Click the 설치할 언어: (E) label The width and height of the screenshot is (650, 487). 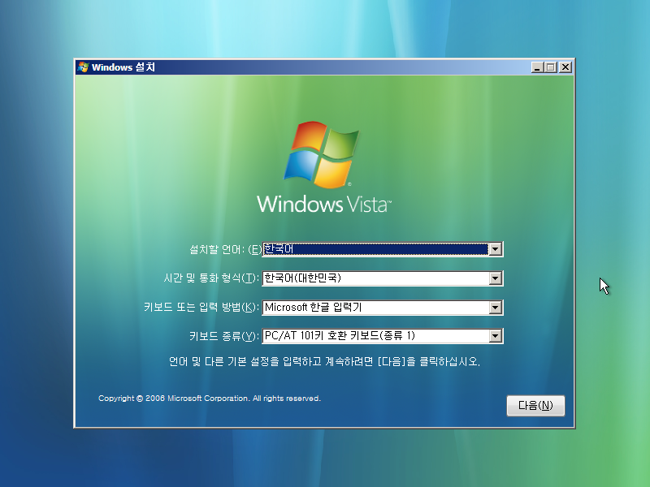click(226, 249)
